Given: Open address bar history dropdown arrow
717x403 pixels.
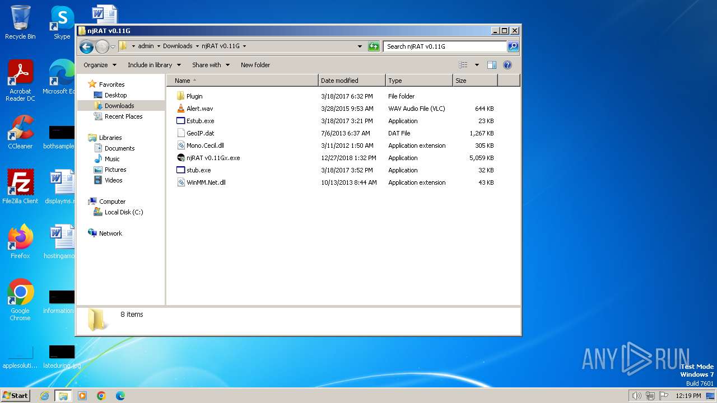Looking at the screenshot, I should pyautogui.click(x=360, y=46).
